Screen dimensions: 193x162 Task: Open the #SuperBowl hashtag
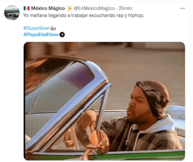point(36,28)
